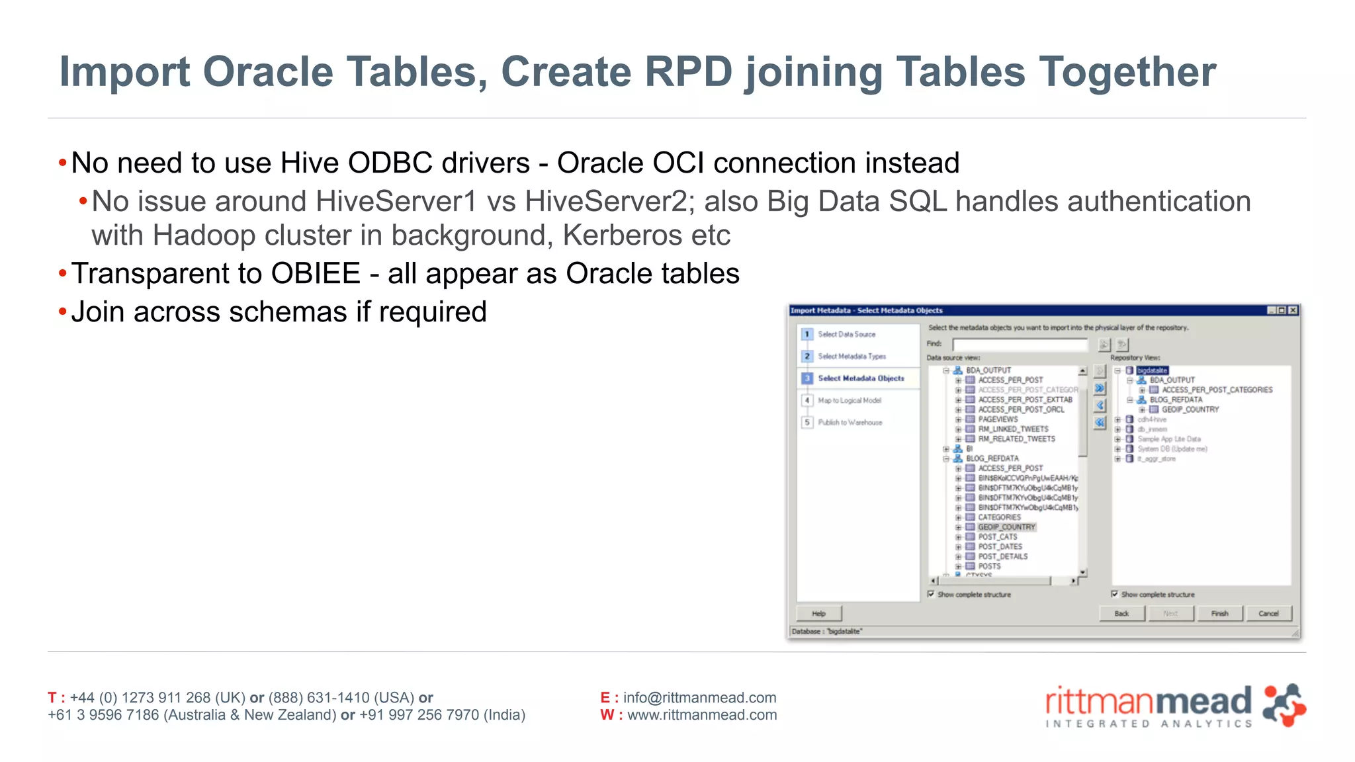The width and height of the screenshot is (1355, 762).
Task: Click the Data source view horizontal scrollbar thumb
Action: click(x=994, y=581)
